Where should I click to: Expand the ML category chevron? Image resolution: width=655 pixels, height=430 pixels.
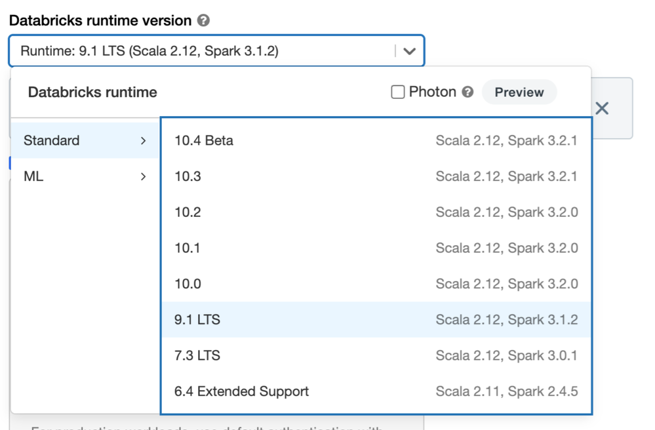click(143, 176)
